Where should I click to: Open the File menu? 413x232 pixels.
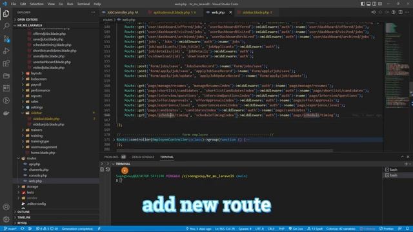pyautogui.click(x=14, y=4)
